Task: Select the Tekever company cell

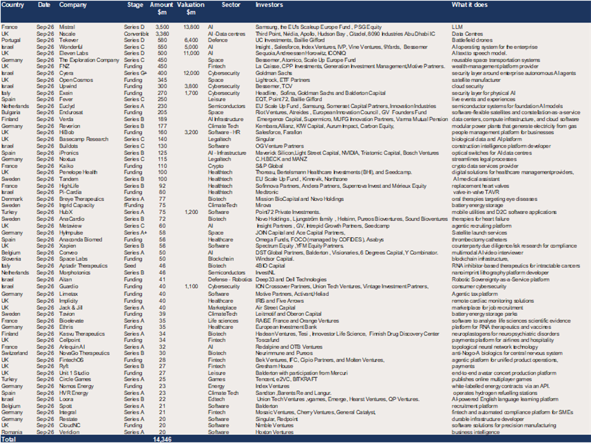Action: pyautogui.click(x=68, y=40)
